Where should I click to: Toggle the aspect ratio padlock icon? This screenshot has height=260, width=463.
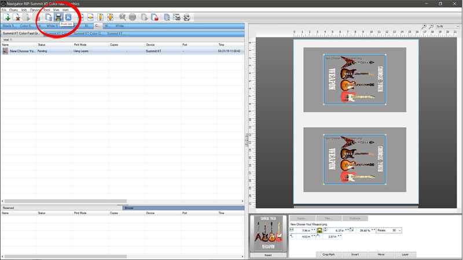[x=319, y=231]
